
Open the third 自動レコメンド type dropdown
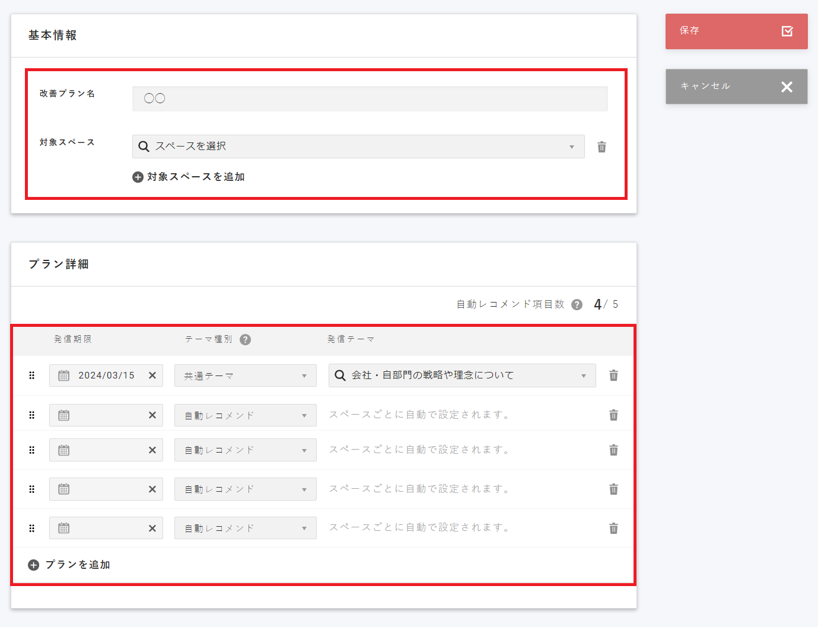click(x=245, y=489)
